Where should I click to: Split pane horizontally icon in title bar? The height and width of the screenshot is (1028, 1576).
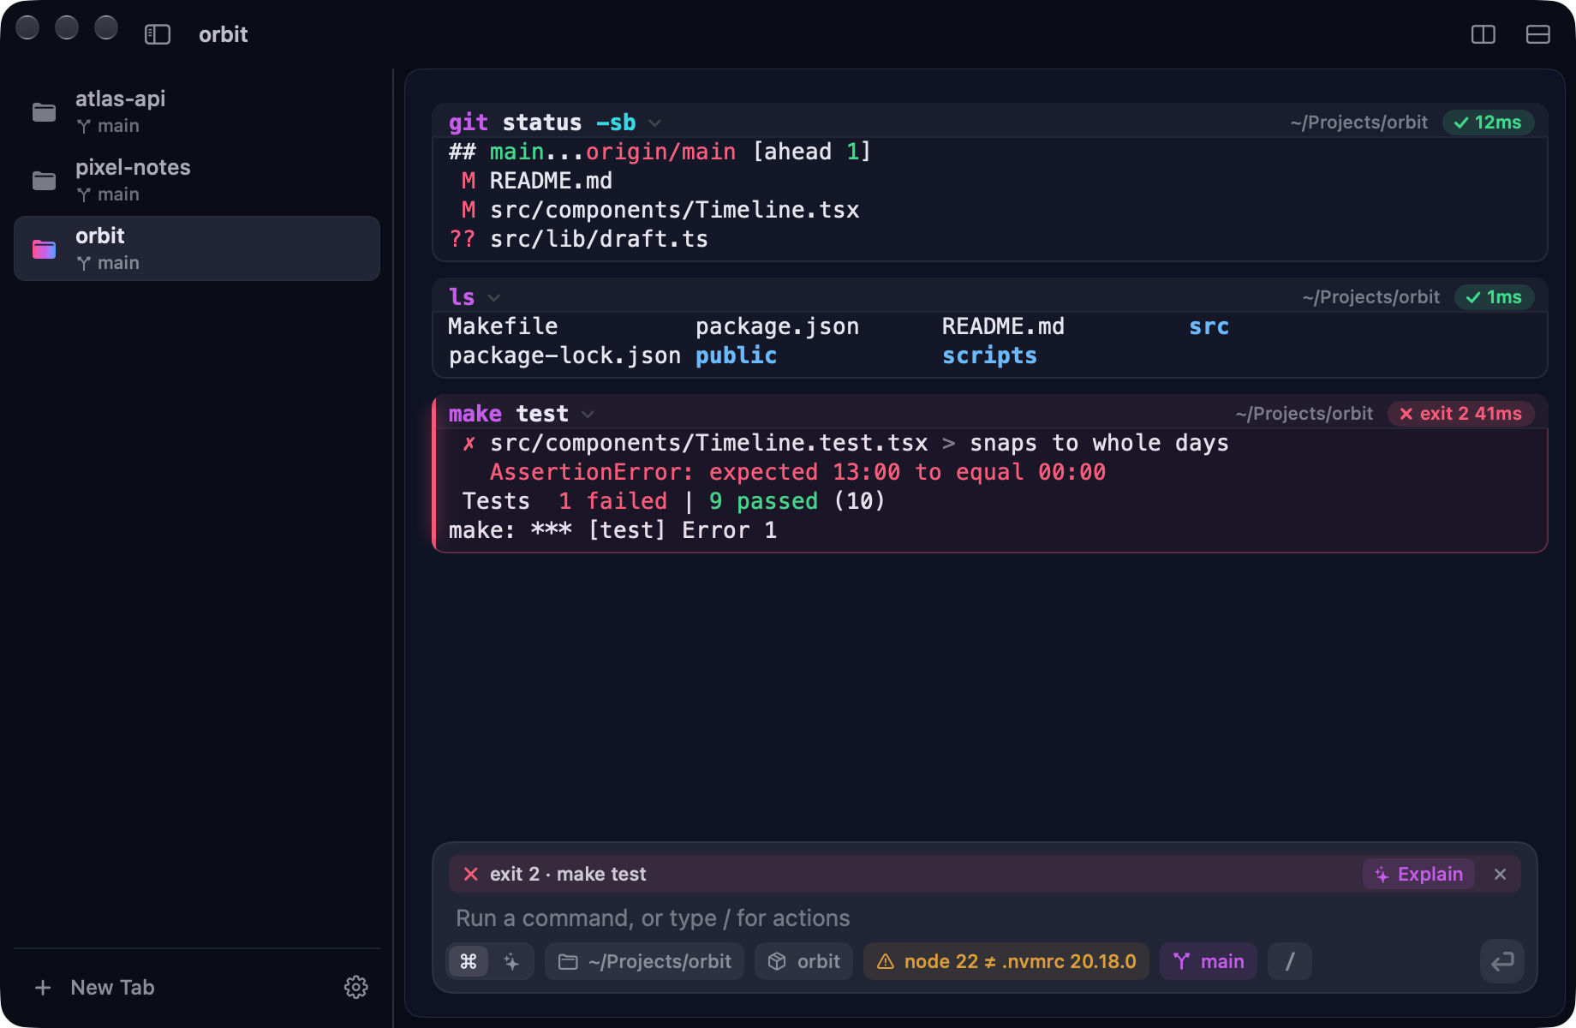1538,34
